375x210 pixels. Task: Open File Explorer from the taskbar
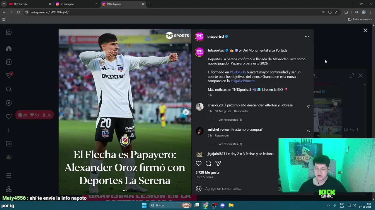pos(231,205)
